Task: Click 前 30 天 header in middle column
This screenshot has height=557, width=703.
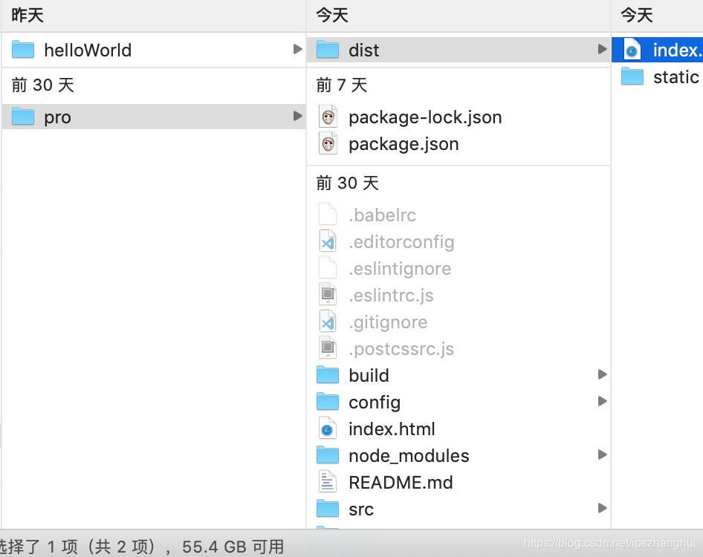Action: pos(347,183)
